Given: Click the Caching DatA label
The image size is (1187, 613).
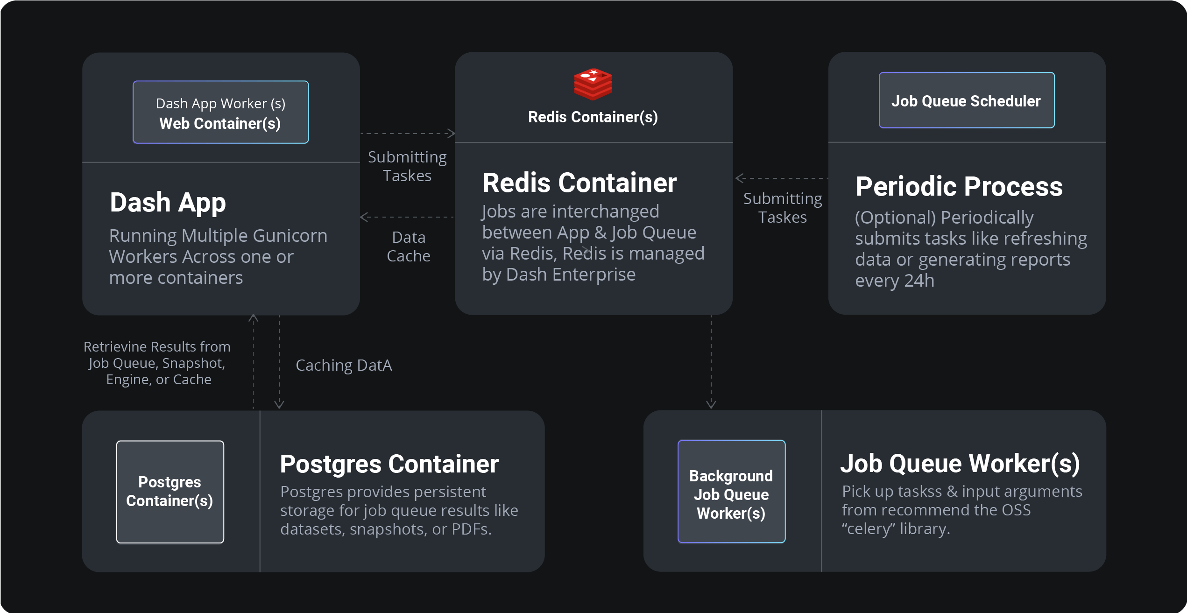Looking at the screenshot, I should pos(344,365).
